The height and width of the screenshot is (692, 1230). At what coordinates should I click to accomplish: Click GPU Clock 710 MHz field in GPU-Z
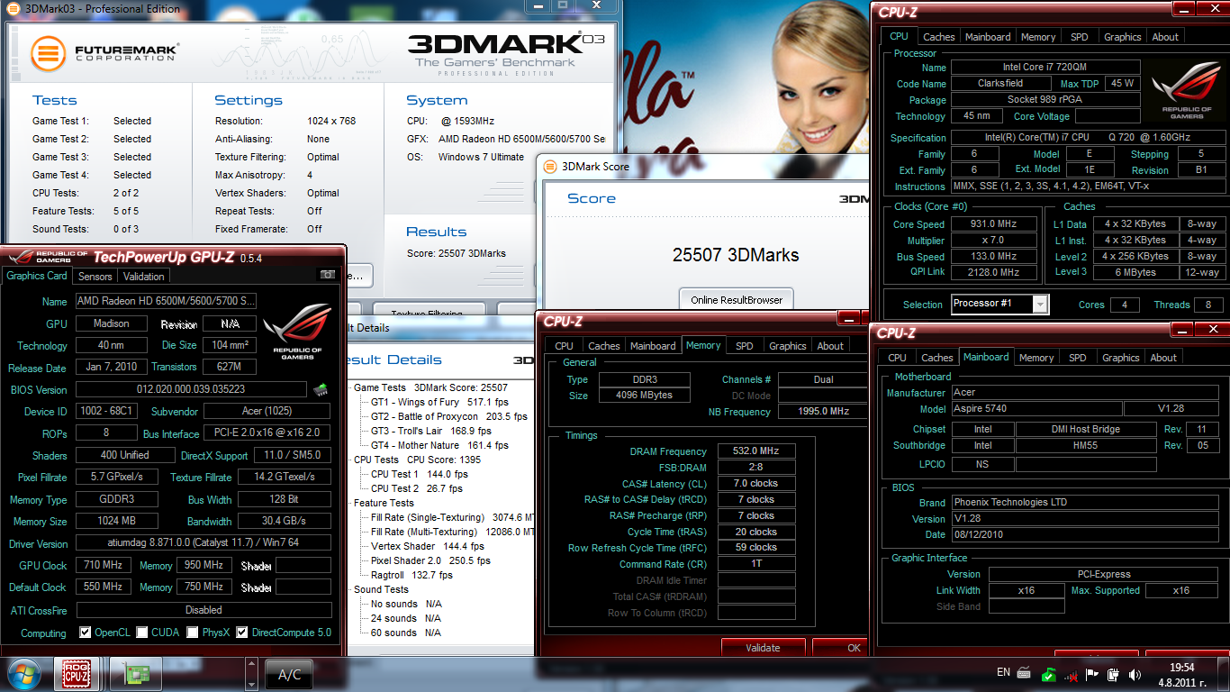pos(102,565)
